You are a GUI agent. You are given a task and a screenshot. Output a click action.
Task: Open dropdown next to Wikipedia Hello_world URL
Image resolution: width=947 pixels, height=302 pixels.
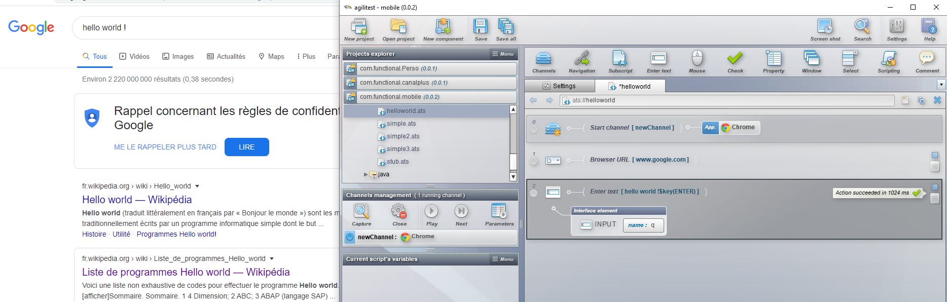coord(197,186)
